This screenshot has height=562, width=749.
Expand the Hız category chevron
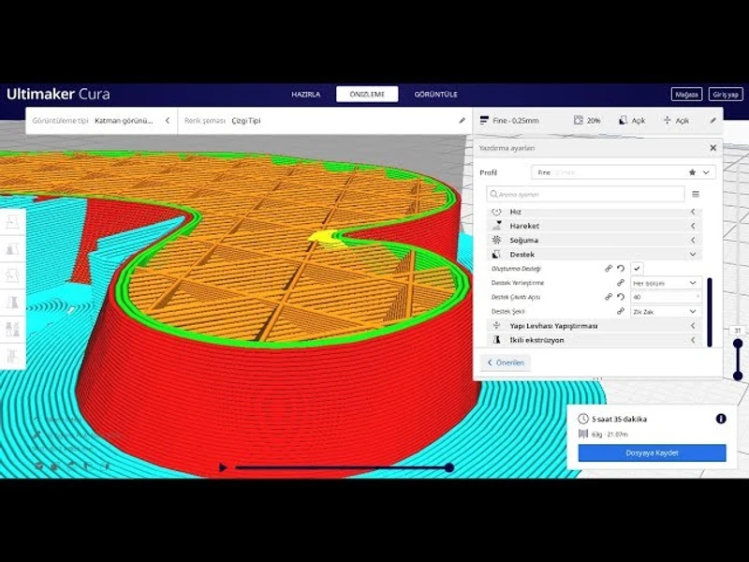[x=693, y=212]
